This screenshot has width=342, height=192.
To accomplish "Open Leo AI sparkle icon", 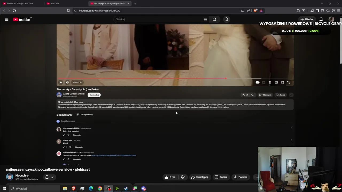I will tap(328, 11).
